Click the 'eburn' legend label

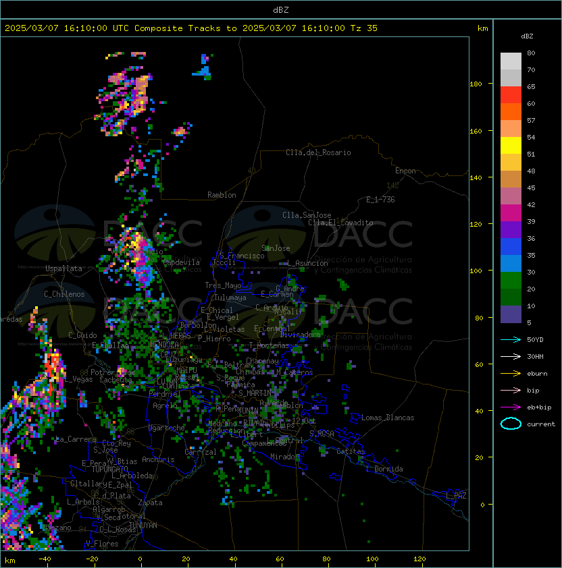click(537, 374)
